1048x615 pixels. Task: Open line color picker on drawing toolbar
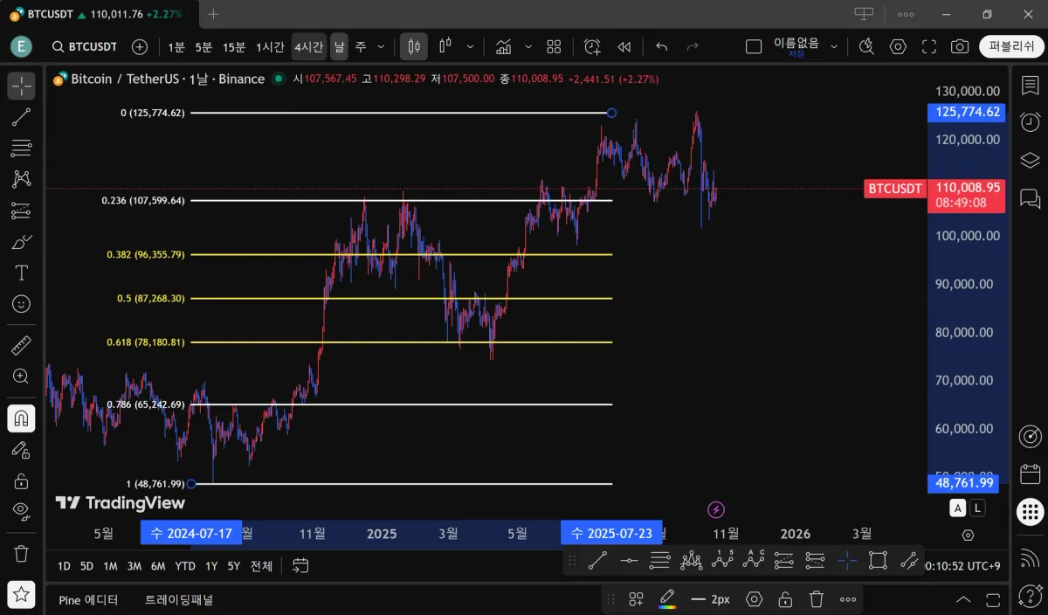[667, 598]
